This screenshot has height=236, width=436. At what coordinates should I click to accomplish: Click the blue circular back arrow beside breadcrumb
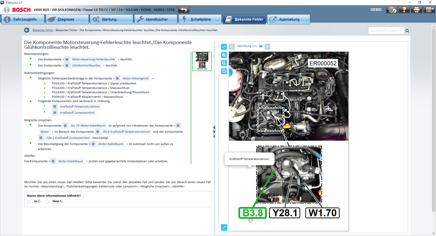[27, 30]
